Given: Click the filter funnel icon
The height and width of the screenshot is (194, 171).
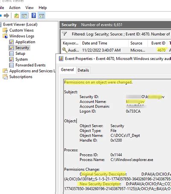Looking at the screenshot, I should [x=65, y=34].
